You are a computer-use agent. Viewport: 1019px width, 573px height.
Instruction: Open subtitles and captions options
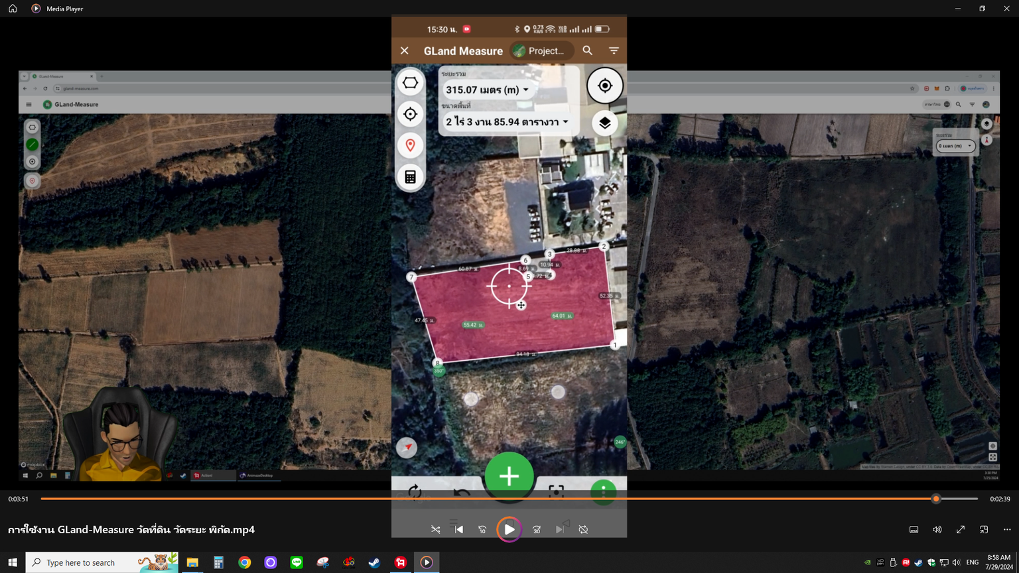coord(914,529)
